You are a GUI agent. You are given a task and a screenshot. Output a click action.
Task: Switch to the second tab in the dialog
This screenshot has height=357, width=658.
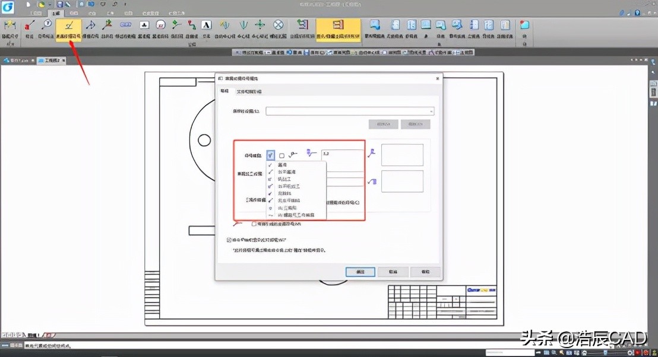(x=249, y=92)
